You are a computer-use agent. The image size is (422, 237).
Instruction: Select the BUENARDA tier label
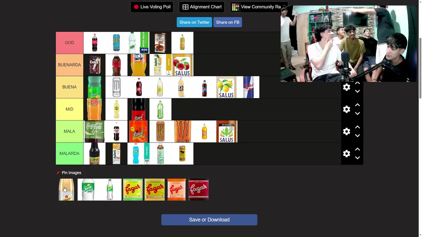(x=70, y=65)
